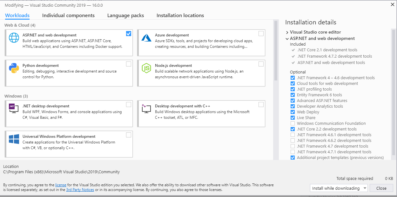Viewport: 397px width, 197px height.
Task: Go to the Language packs tab
Action: point(125,16)
